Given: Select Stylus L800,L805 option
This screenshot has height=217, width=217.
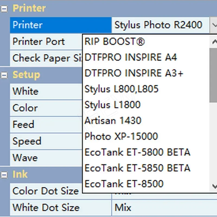Looking at the screenshot, I should 122,89.
